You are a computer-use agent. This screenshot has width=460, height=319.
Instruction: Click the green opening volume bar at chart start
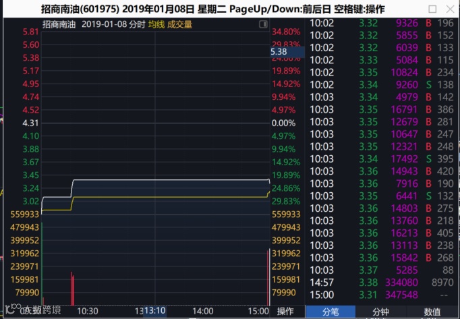coord(42,264)
